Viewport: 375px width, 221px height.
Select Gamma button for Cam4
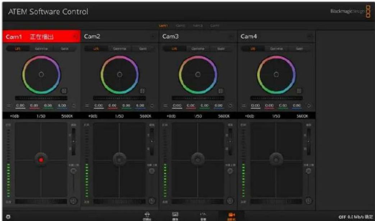(276, 49)
